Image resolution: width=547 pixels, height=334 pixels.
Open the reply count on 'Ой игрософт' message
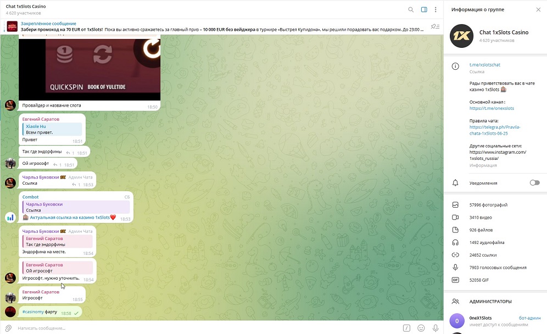click(57, 165)
